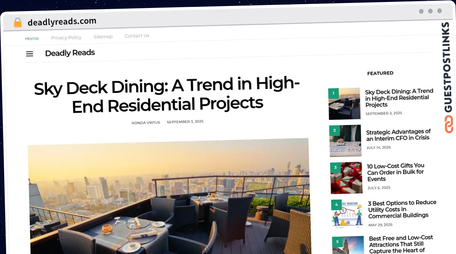The width and height of the screenshot is (456, 254).
Task: Click the date July 14, 2025
Action: [x=378, y=147]
